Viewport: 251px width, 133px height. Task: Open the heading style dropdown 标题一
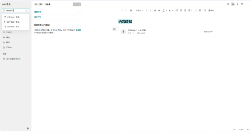pos(139,10)
